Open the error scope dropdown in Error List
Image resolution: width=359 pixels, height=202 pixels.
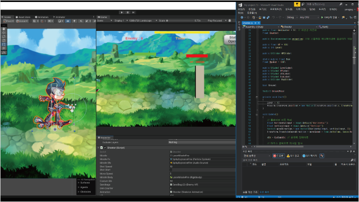pos(257,156)
